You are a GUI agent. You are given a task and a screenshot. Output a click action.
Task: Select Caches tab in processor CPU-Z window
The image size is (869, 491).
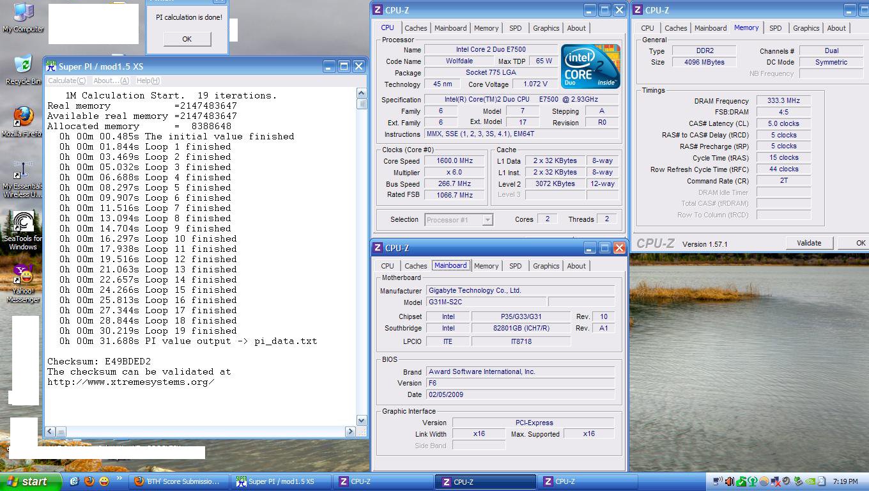[415, 28]
